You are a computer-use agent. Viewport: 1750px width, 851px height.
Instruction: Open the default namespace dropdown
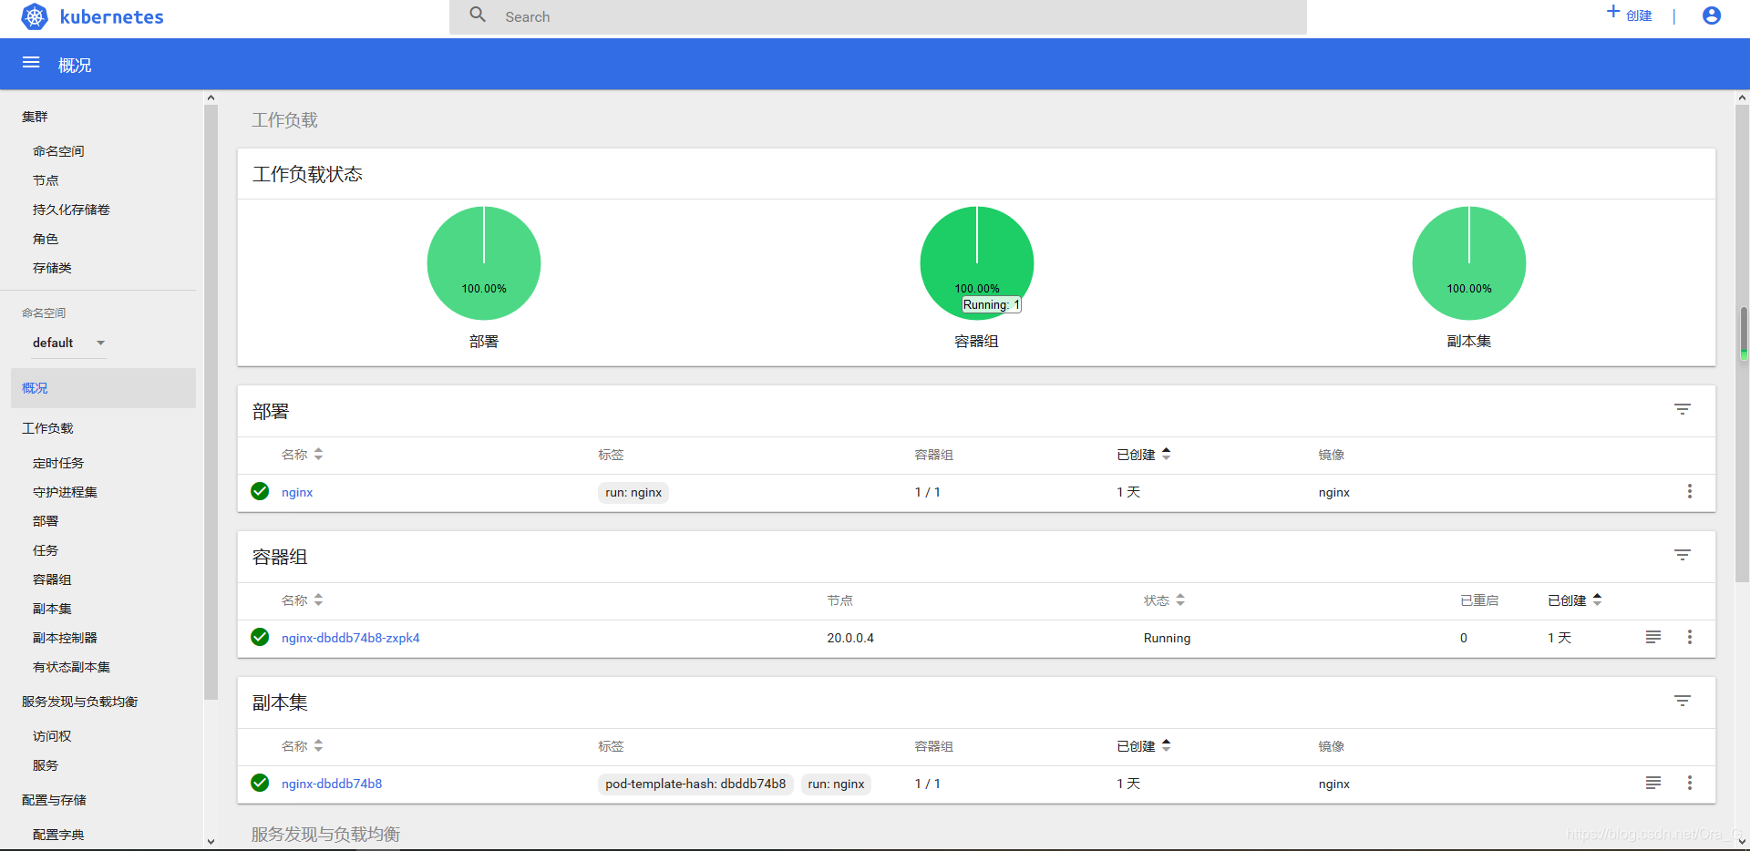point(69,343)
